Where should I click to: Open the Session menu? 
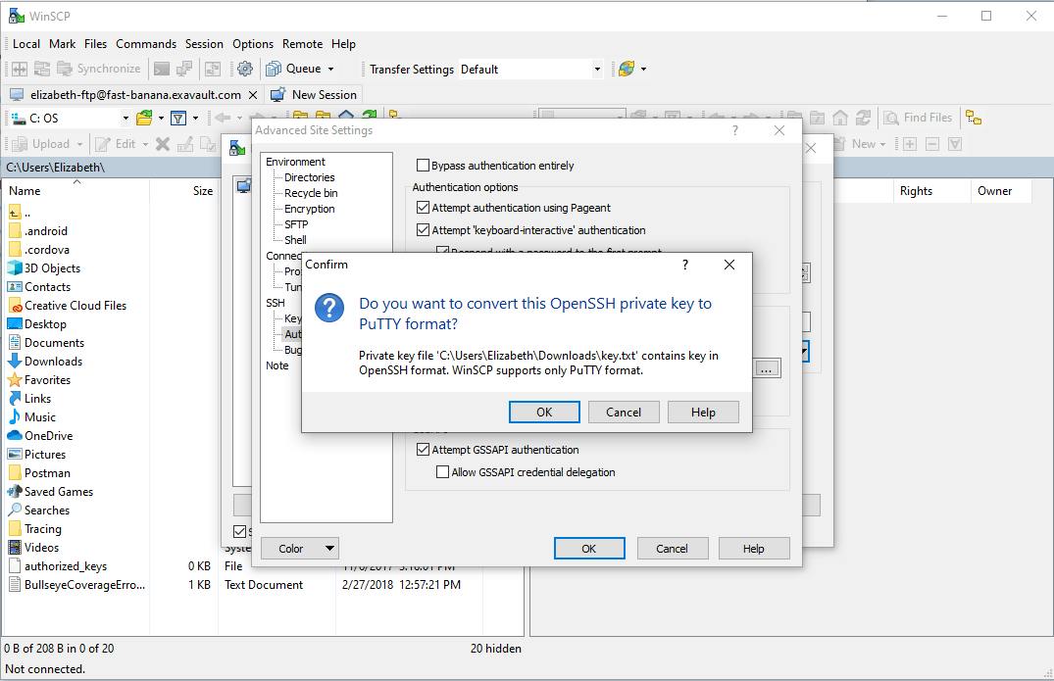(x=204, y=44)
